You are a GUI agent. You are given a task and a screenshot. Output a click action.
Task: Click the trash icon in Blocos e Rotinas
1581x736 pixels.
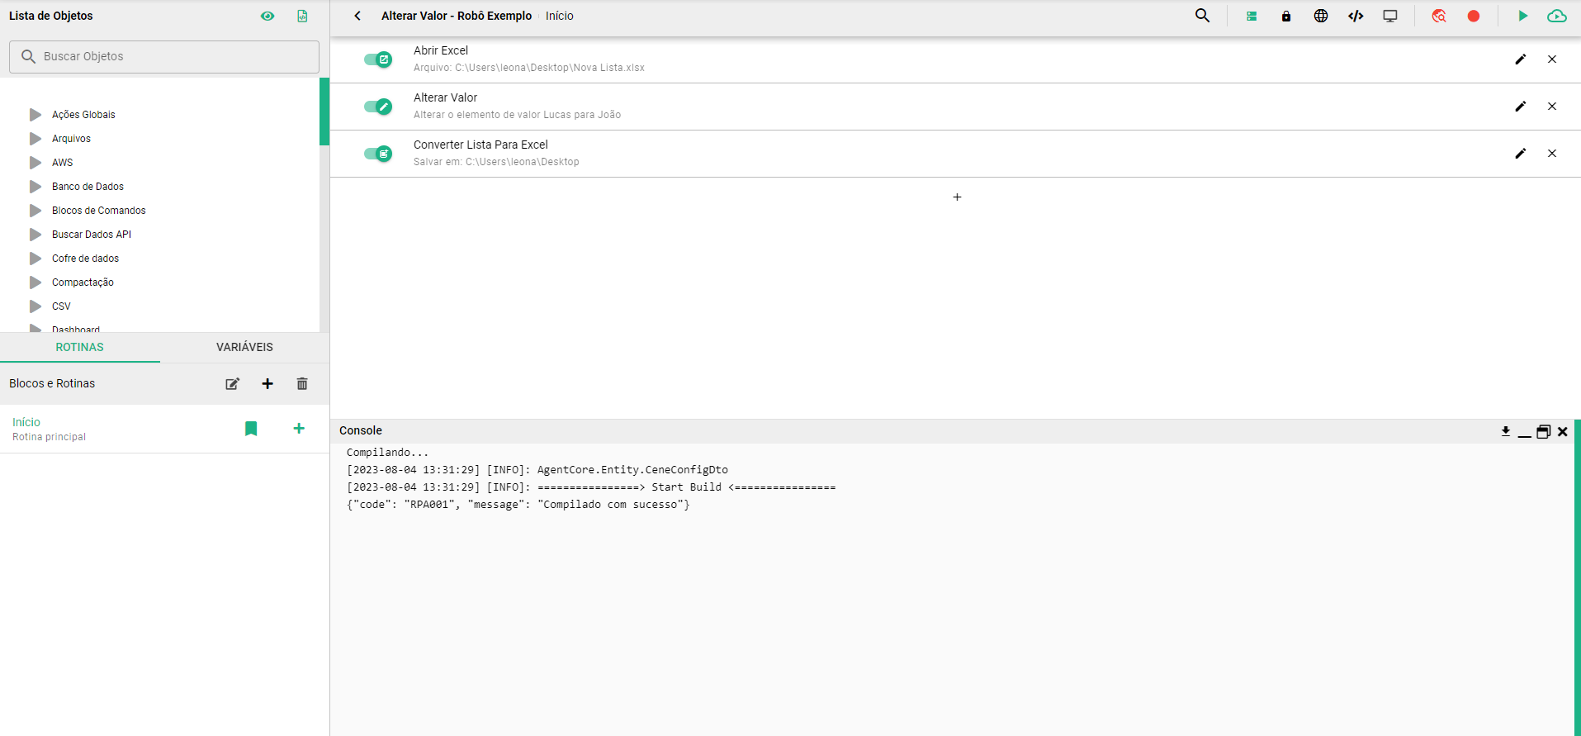302,383
